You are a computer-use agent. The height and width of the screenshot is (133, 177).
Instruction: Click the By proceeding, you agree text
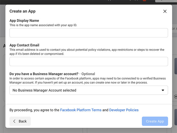34,110
